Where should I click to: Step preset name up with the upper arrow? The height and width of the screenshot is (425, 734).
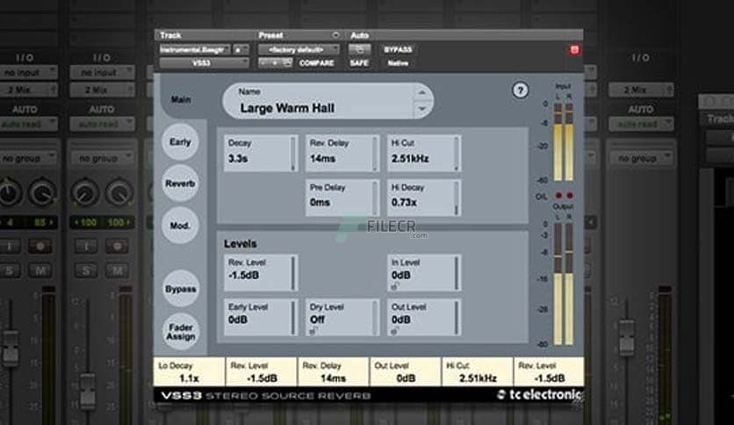pos(421,93)
